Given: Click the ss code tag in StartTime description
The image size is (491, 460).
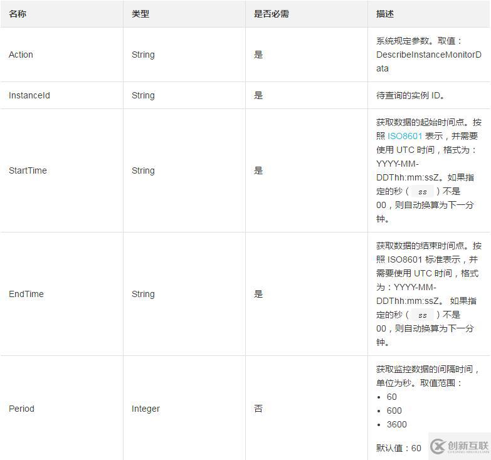Looking at the screenshot, I should tap(423, 192).
